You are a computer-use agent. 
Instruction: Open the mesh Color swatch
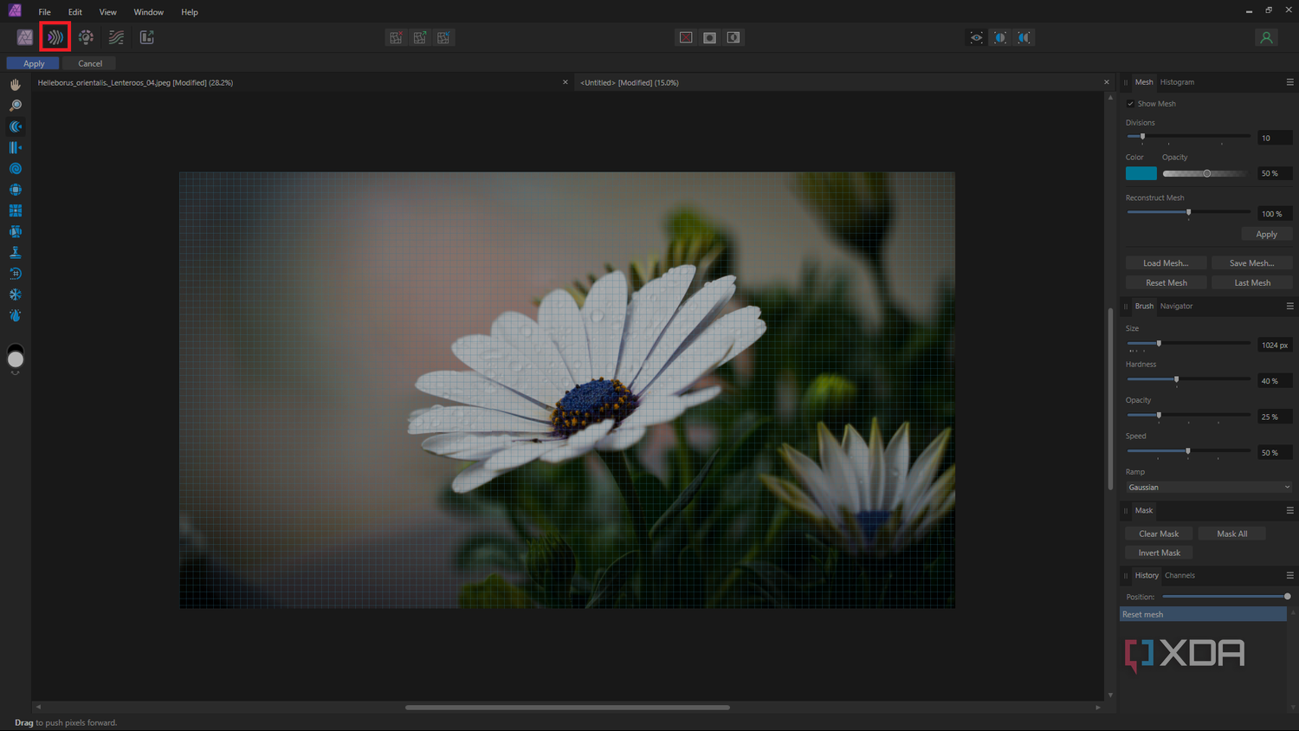click(x=1141, y=173)
